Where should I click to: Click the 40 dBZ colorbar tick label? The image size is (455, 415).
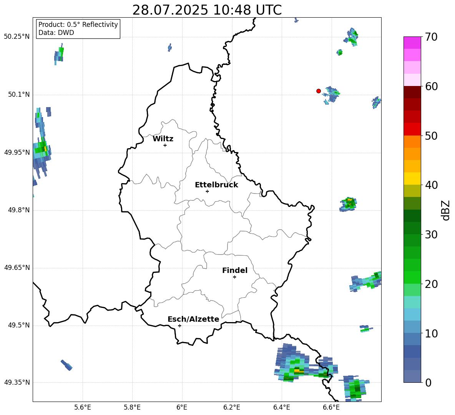point(431,185)
